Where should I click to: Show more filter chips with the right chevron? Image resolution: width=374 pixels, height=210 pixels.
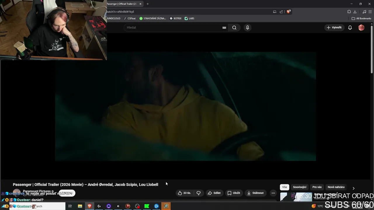(354, 188)
